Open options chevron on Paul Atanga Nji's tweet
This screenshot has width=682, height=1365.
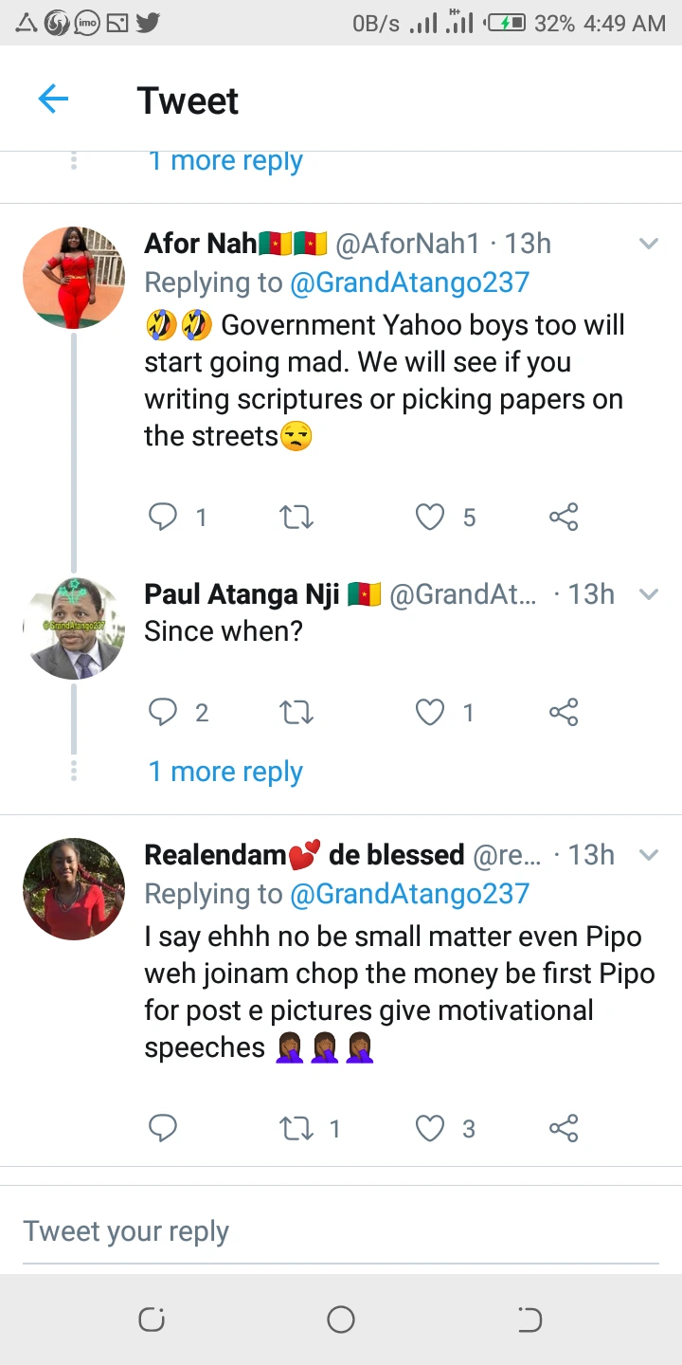coord(649,594)
